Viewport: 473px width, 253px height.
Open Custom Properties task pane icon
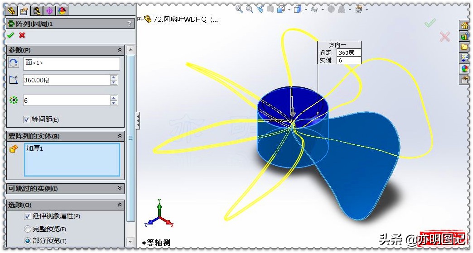point(464,79)
